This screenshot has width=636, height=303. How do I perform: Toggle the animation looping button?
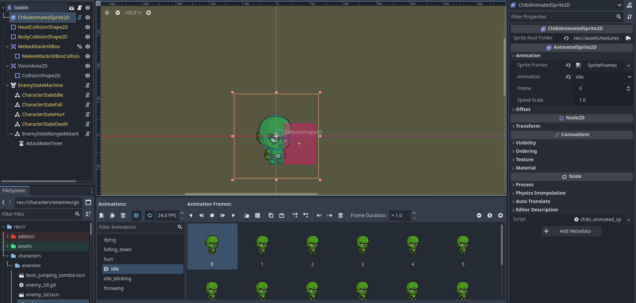tap(150, 215)
